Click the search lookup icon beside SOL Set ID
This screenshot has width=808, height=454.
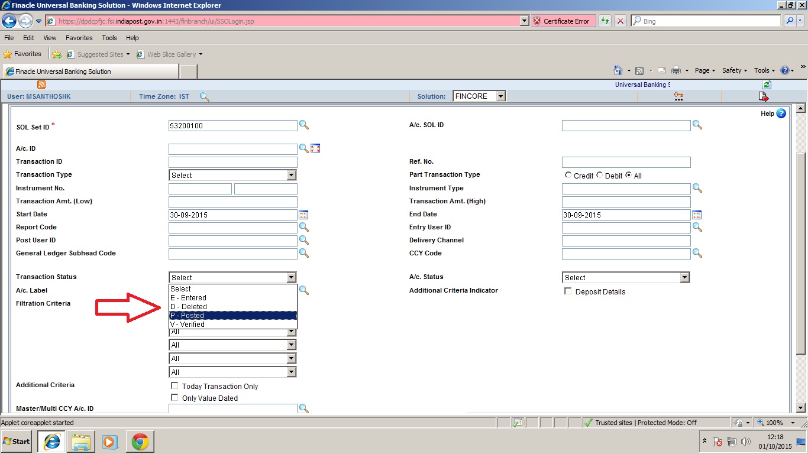pyautogui.click(x=304, y=125)
